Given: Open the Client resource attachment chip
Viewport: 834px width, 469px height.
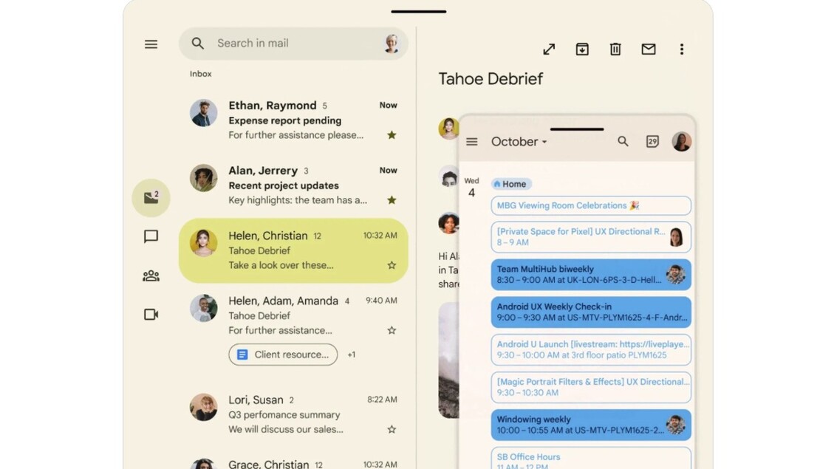Looking at the screenshot, I should pyautogui.click(x=283, y=355).
